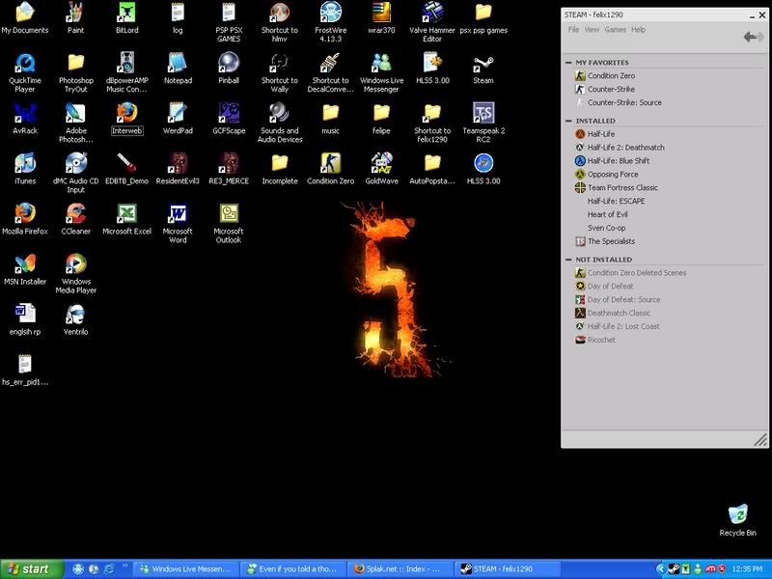
Task: Open the View menu in Steam
Action: (x=593, y=30)
